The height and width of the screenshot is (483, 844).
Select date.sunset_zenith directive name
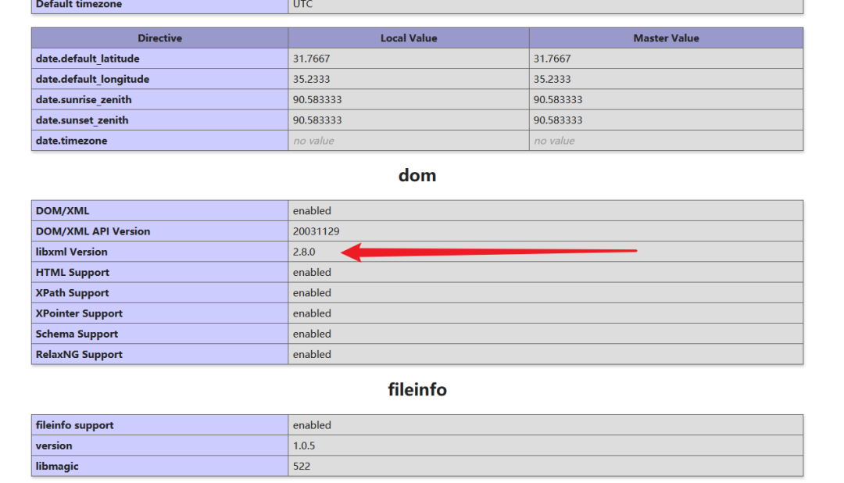click(82, 120)
